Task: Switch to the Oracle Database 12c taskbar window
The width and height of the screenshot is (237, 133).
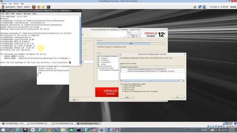Action: (39, 123)
